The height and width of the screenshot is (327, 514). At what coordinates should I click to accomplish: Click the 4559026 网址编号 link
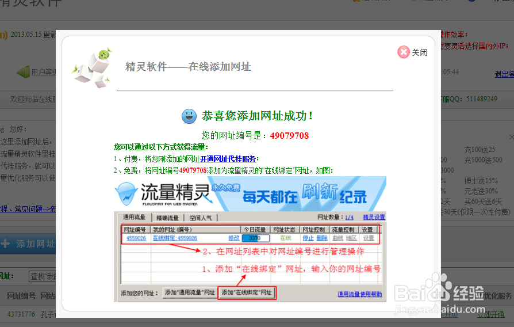tap(136, 238)
